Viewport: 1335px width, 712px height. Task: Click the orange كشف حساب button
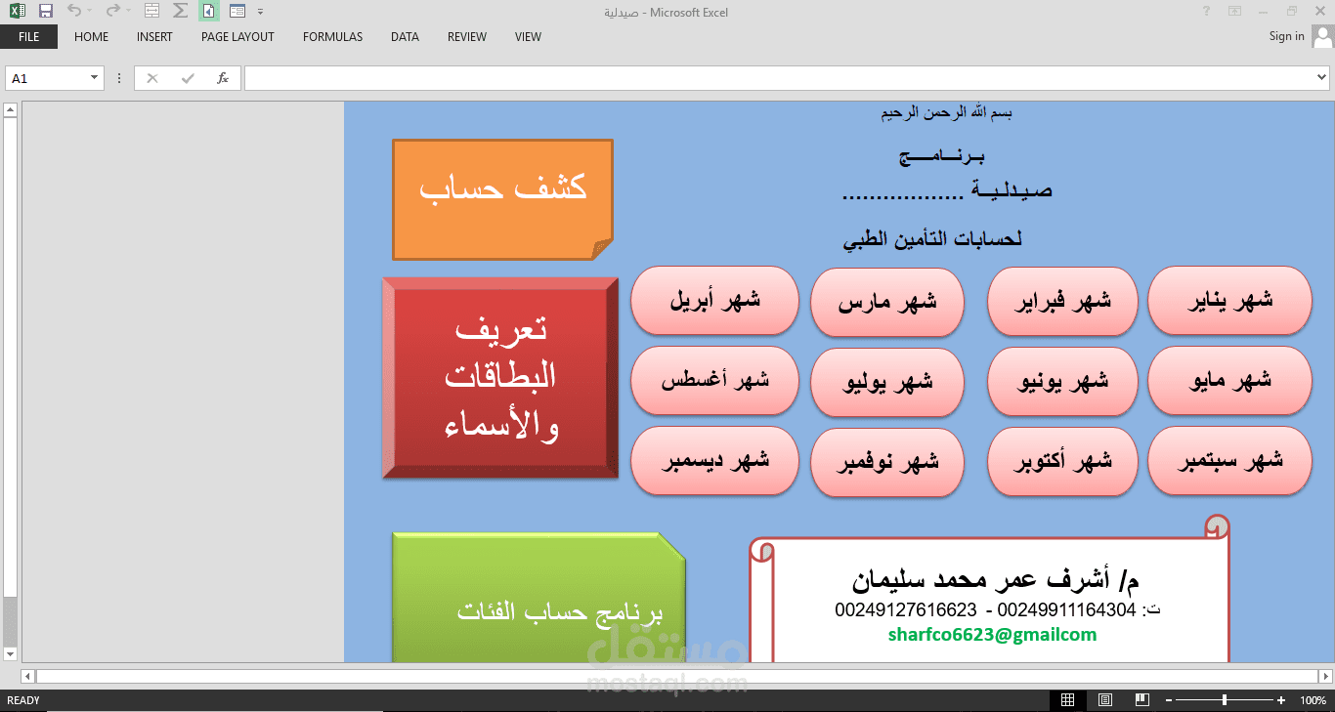coord(502,199)
